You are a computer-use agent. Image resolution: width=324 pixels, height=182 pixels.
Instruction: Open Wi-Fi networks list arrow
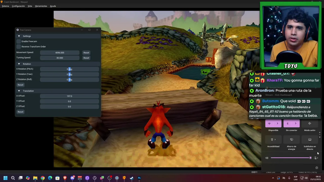(277, 124)
